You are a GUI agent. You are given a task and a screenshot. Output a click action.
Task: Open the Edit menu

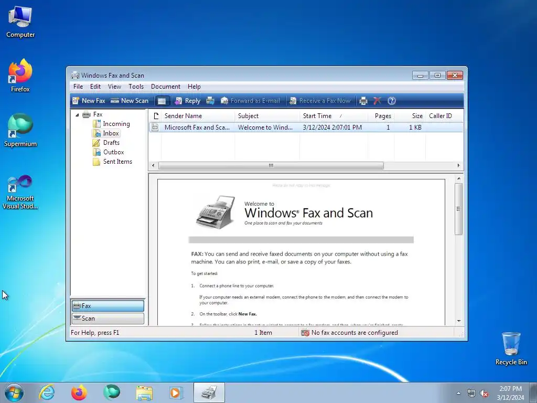point(95,87)
